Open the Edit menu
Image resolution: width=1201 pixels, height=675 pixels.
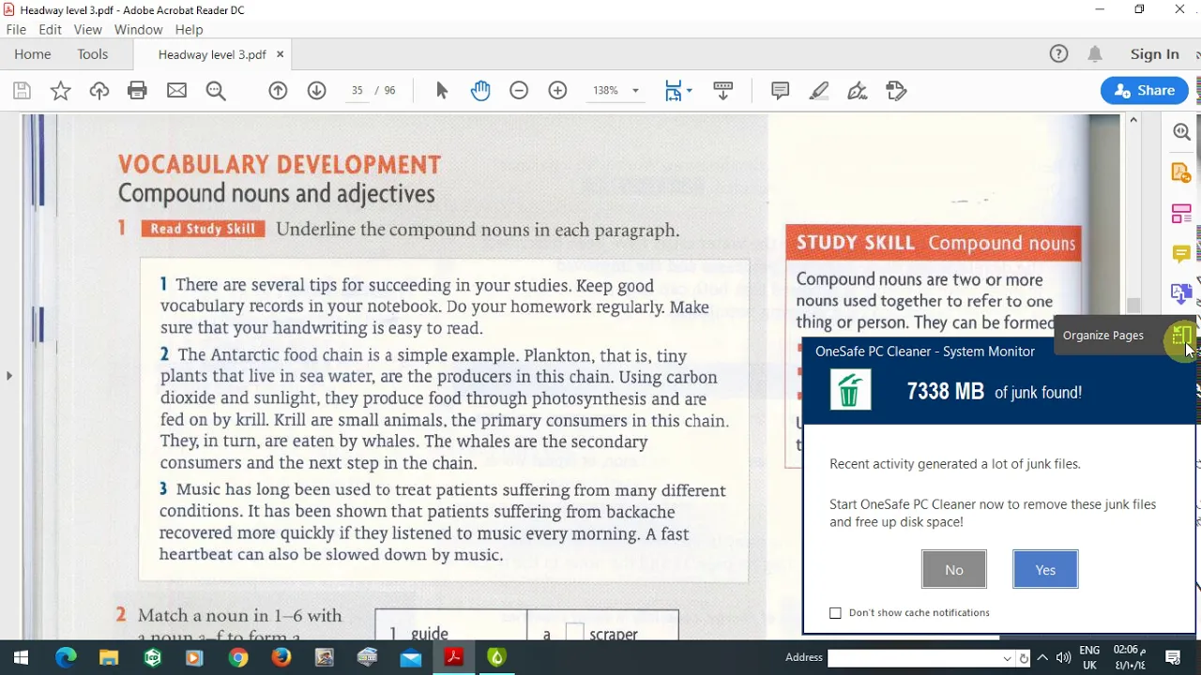click(50, 30)
